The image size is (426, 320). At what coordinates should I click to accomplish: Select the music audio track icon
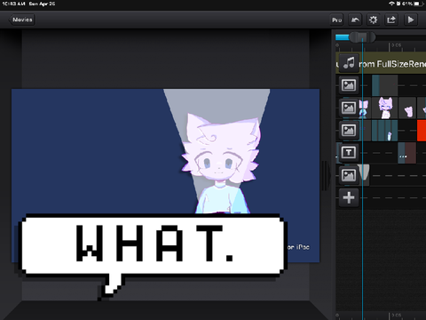349,63
